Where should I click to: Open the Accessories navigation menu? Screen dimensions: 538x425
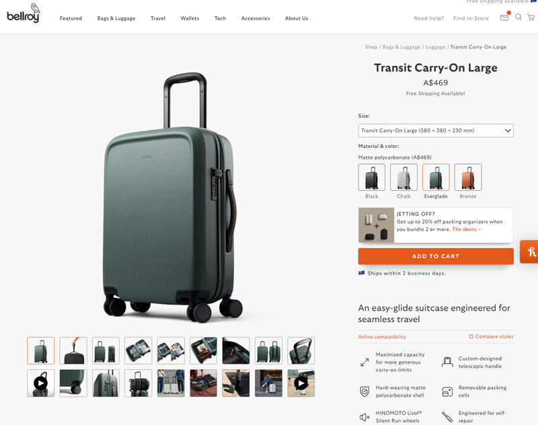click(256, 18)
